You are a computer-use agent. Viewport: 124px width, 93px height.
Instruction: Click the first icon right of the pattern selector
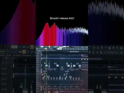tap(64, 49)
